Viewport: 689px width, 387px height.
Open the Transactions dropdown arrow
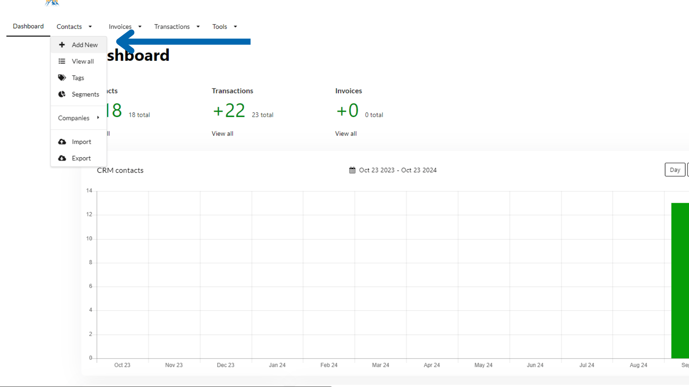pyautogui.click(x=198, y=27)
